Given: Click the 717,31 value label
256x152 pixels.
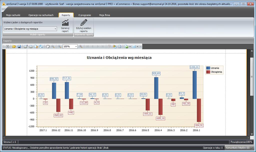Looking at the screenshot, I should point(67,78).
